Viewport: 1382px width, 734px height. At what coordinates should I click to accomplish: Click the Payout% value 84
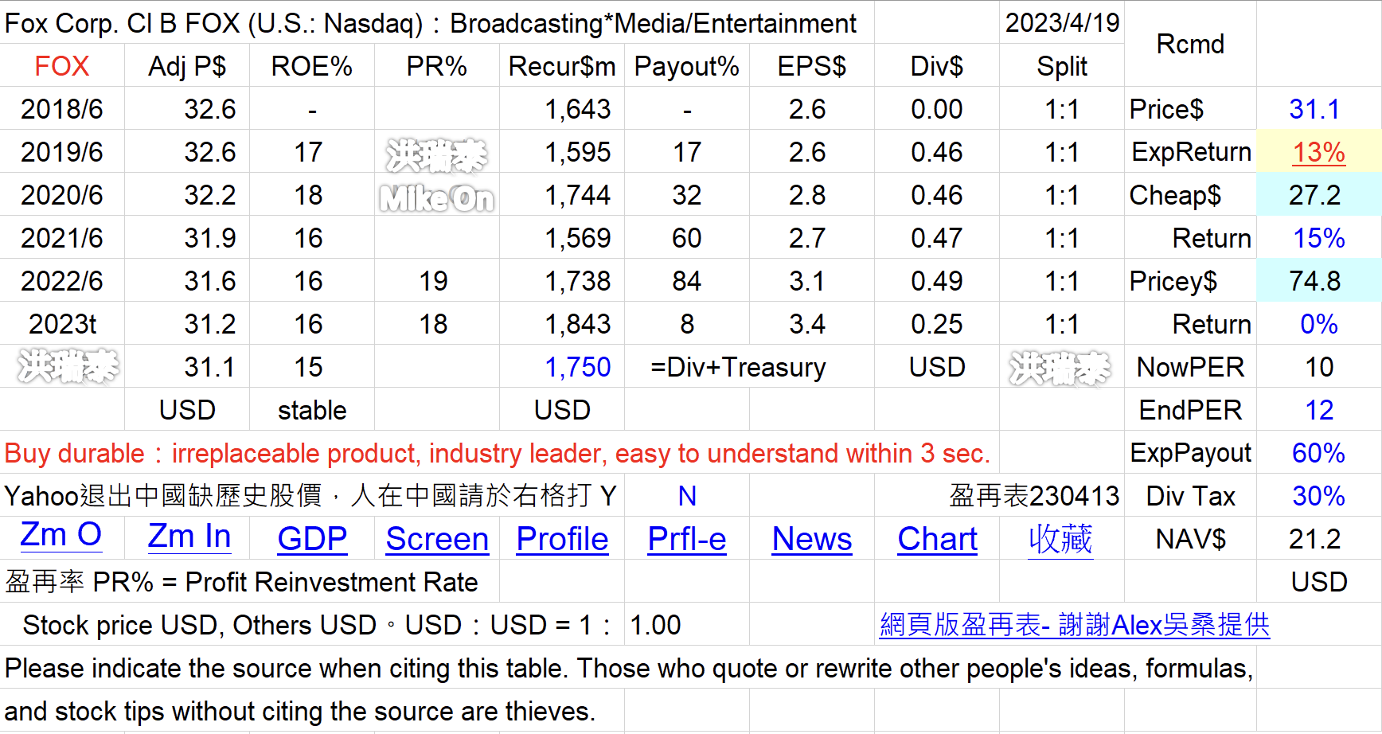coord(687,281)
